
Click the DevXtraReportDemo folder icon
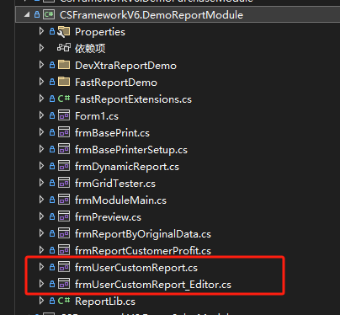[64, 65]
